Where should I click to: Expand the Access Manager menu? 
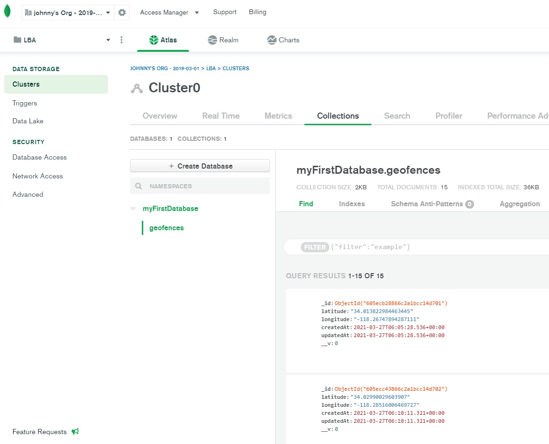(170, 12)
